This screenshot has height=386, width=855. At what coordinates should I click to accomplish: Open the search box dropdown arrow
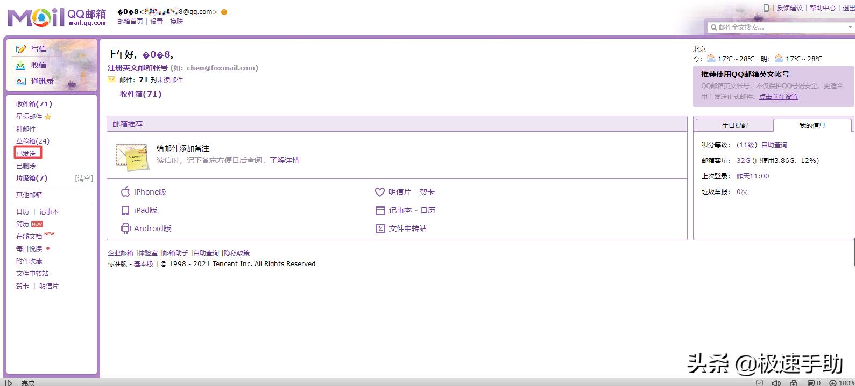click(x=851, y=27)
